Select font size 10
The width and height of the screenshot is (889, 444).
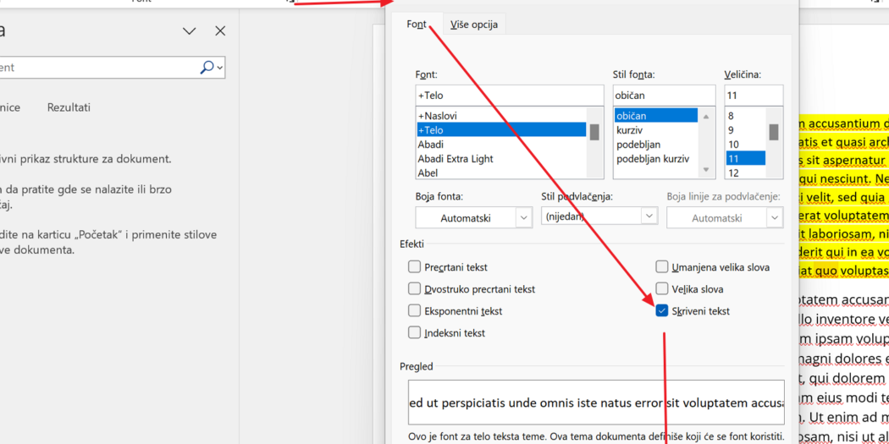(x=746, y=145)
